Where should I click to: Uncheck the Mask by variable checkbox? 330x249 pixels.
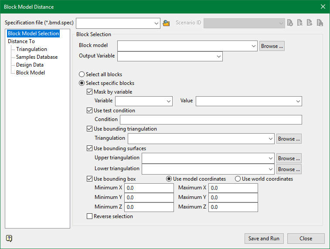(x=90, y=92)
